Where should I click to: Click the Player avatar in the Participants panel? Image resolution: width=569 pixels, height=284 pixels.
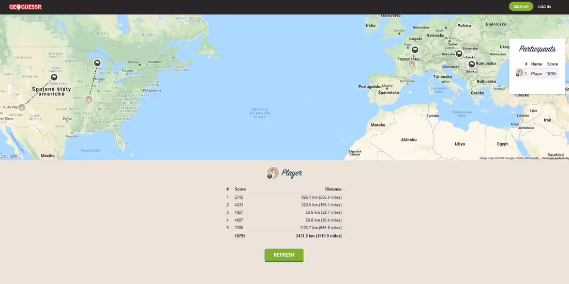(x=520, y=73)
